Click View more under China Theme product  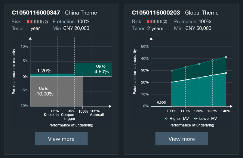pos(61,139)
